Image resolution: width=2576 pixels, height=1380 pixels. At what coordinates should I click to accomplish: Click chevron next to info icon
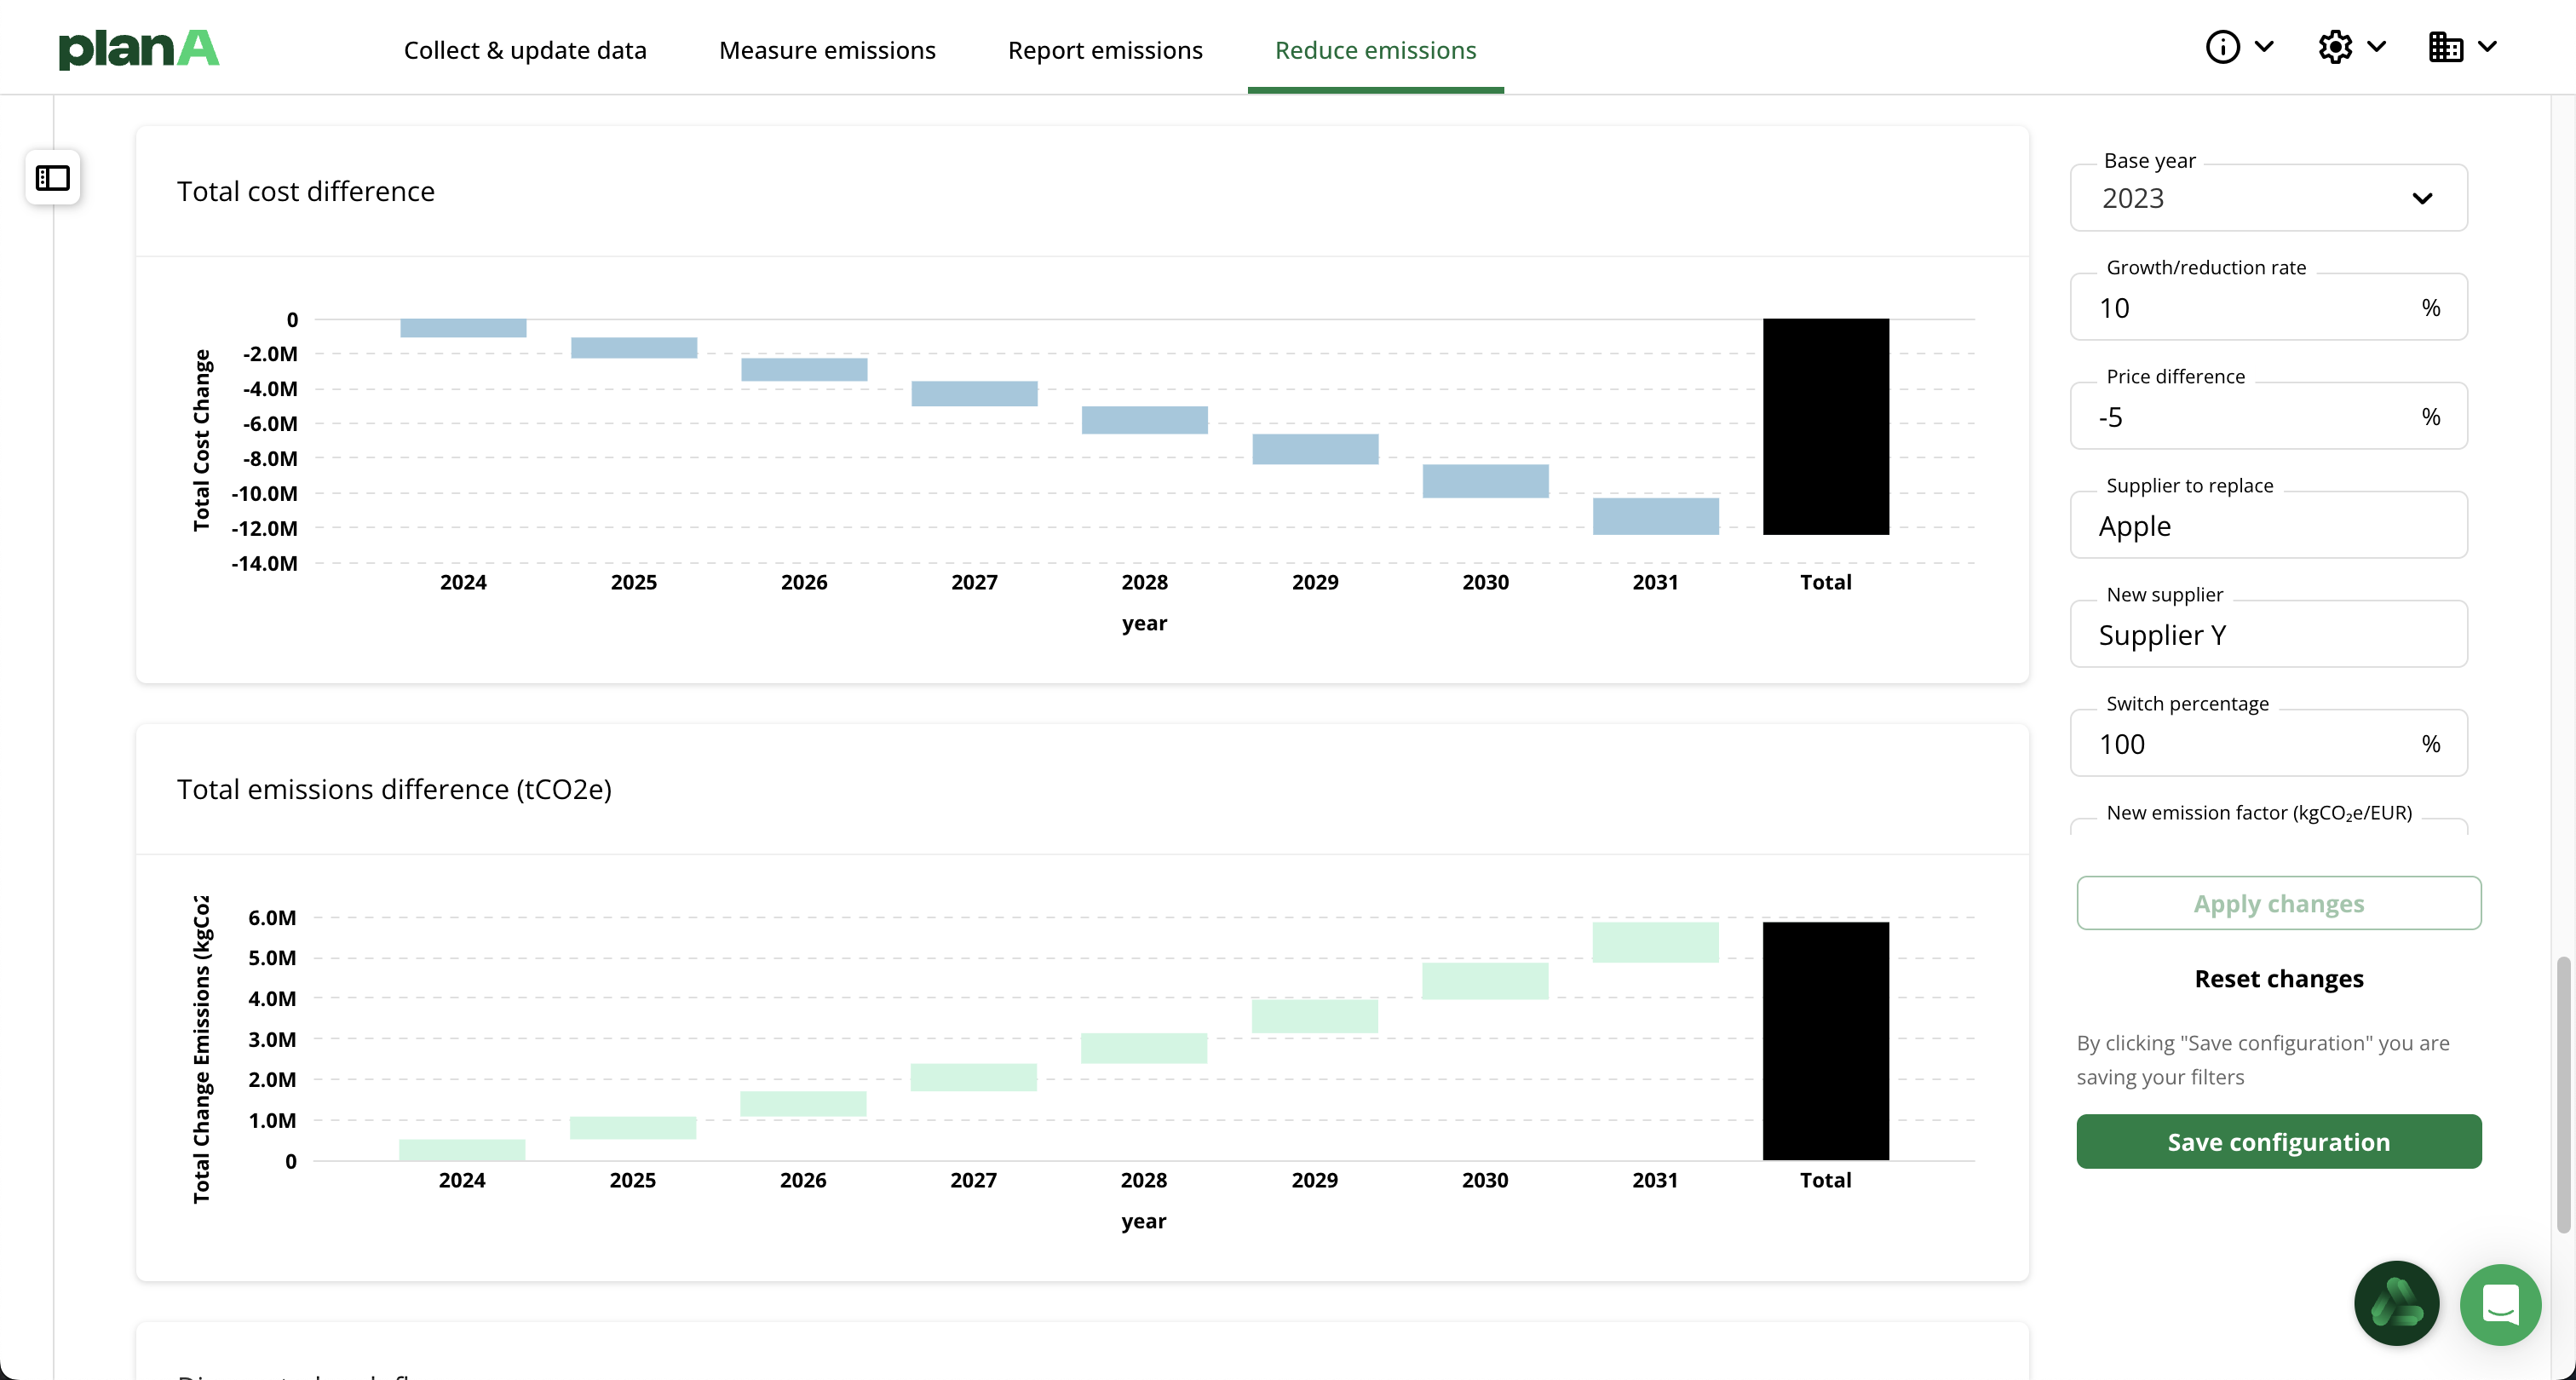[x=2265, y=47]
